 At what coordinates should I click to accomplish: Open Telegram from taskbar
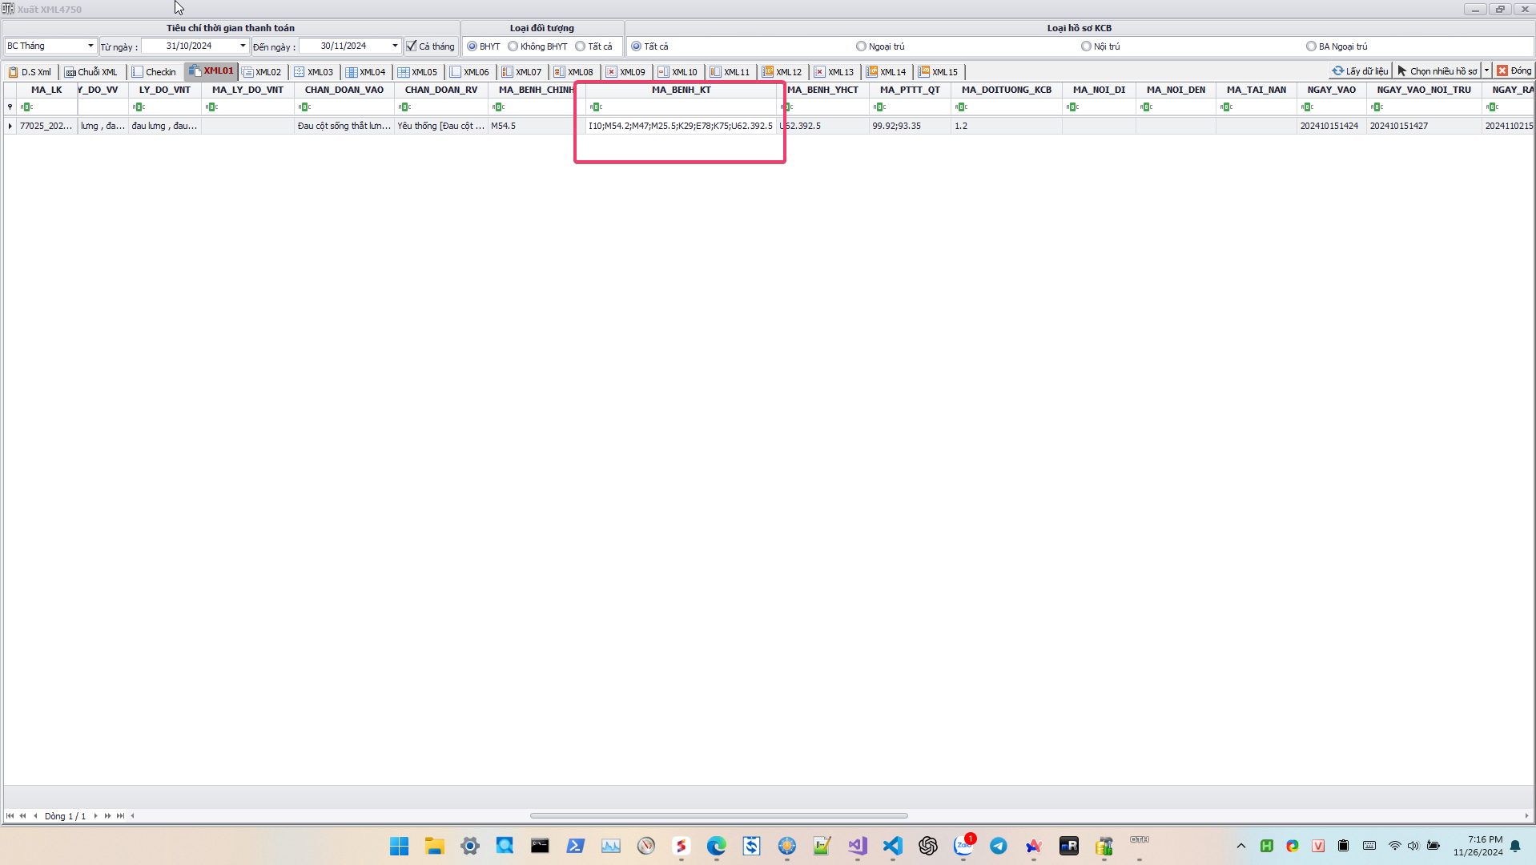[998, 846]
